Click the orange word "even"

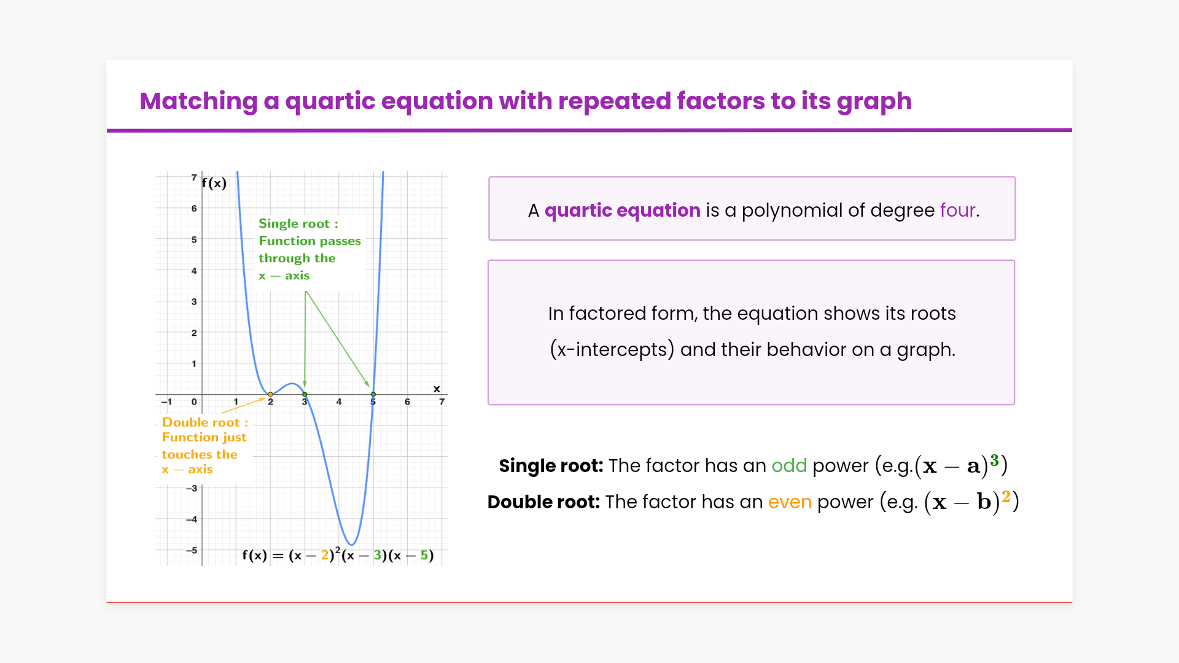[789, 502]
